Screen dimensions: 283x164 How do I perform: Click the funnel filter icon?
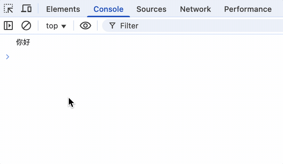click(x=112, y=26)
